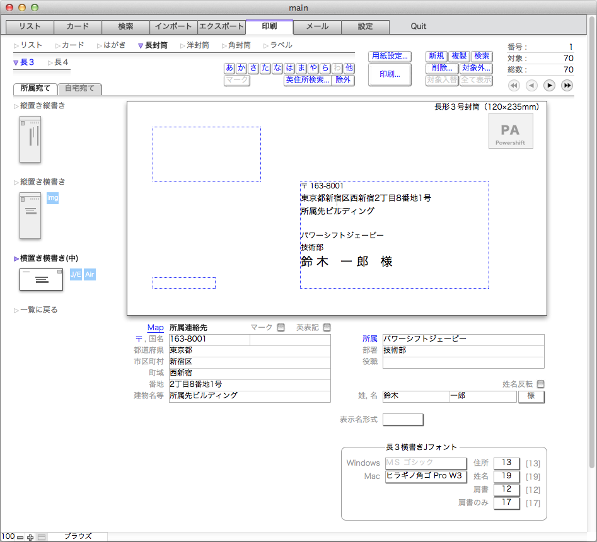Click the Air mail badge
The width and height of the screenshot is (597, 542).
[x=90, y=274]
